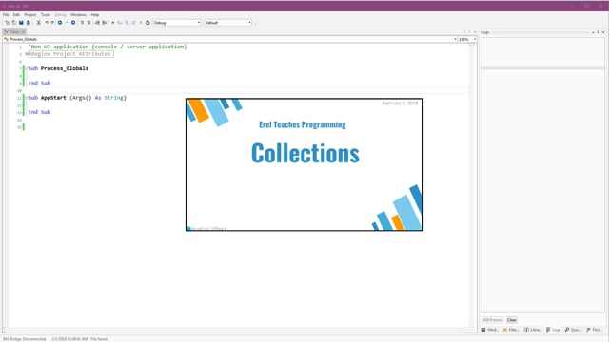Click the Kill Process button
The width and height of the screenshot is (609, 342).
(493, 320)
